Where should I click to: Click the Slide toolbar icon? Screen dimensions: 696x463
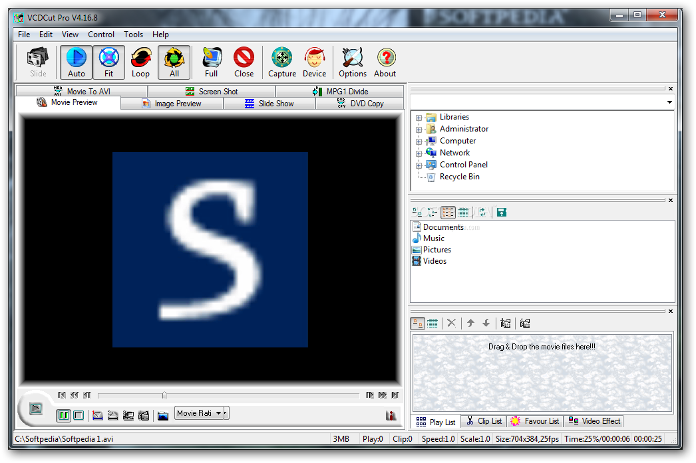pyautogui.click(x=38, y=62)
